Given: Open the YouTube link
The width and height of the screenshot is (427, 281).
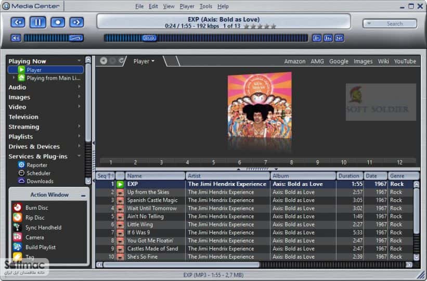Looking at the screenshot, I should pyautogui.click(x=405, y=61).
